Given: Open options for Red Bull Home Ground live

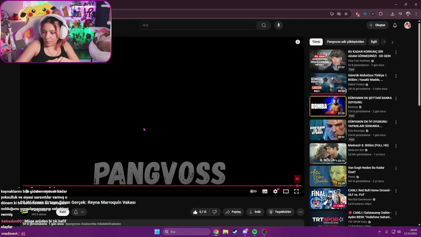Looking at the screenshot, I should click(396, 191).
